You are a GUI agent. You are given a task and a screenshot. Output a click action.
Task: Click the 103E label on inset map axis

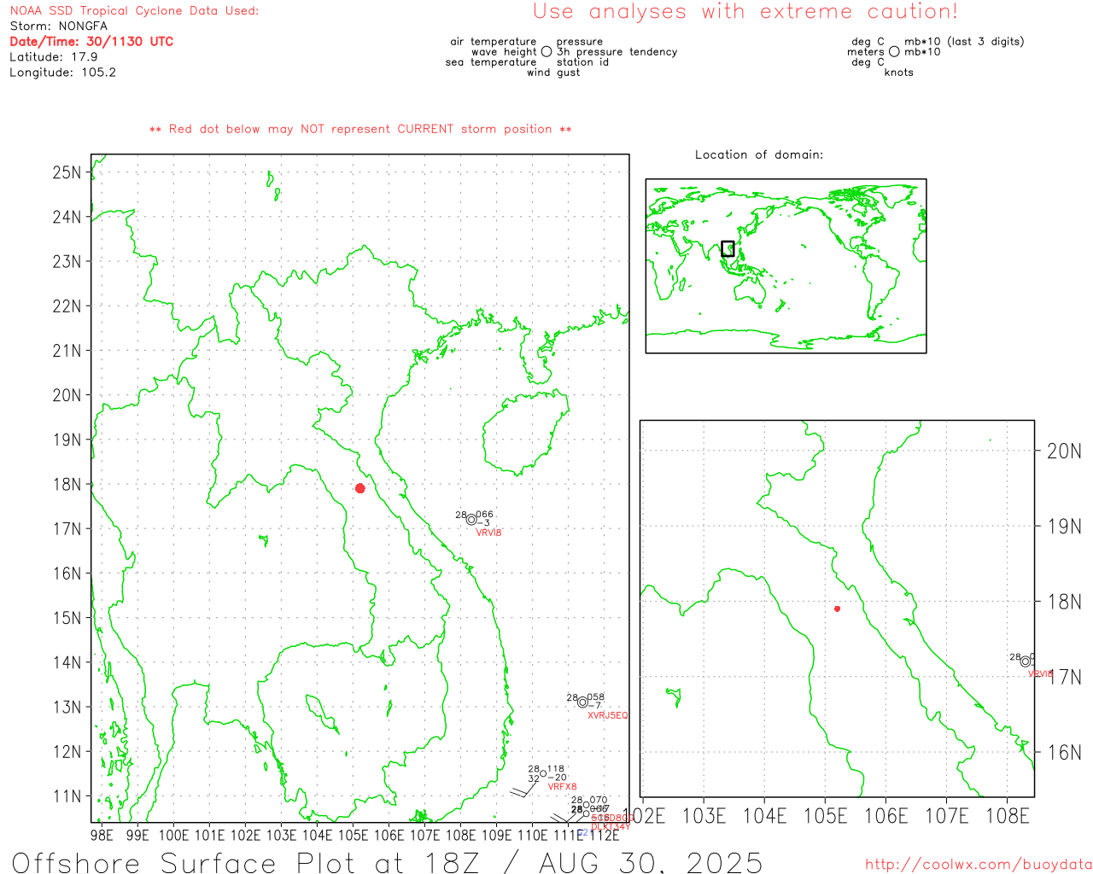pyautogui.click(x=704, y=817)
